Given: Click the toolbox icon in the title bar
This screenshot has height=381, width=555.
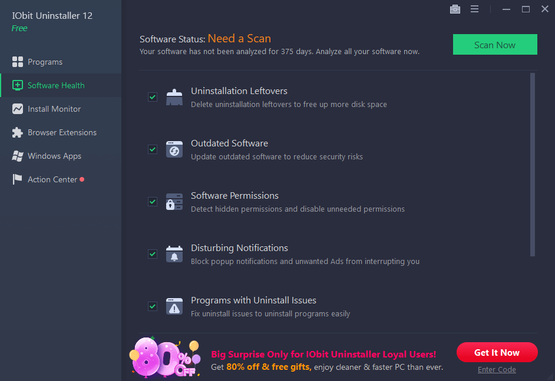Looking at the screenshot, I should click(455, 9).
